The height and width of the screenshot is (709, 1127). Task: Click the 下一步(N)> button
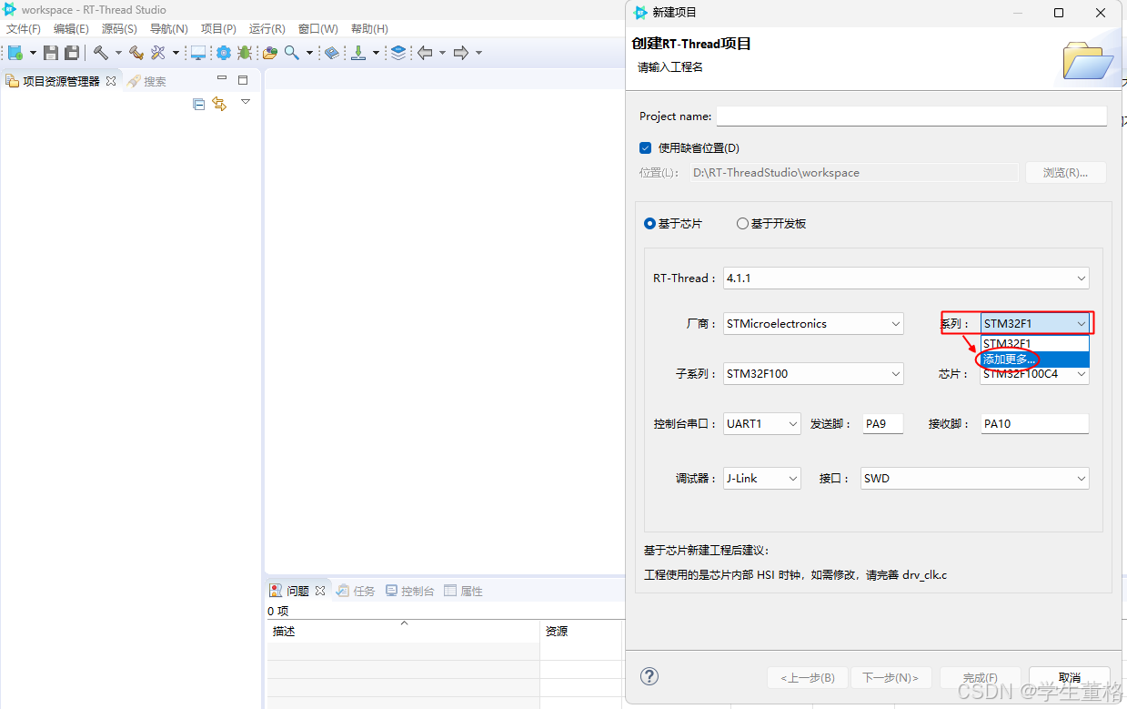890,678
